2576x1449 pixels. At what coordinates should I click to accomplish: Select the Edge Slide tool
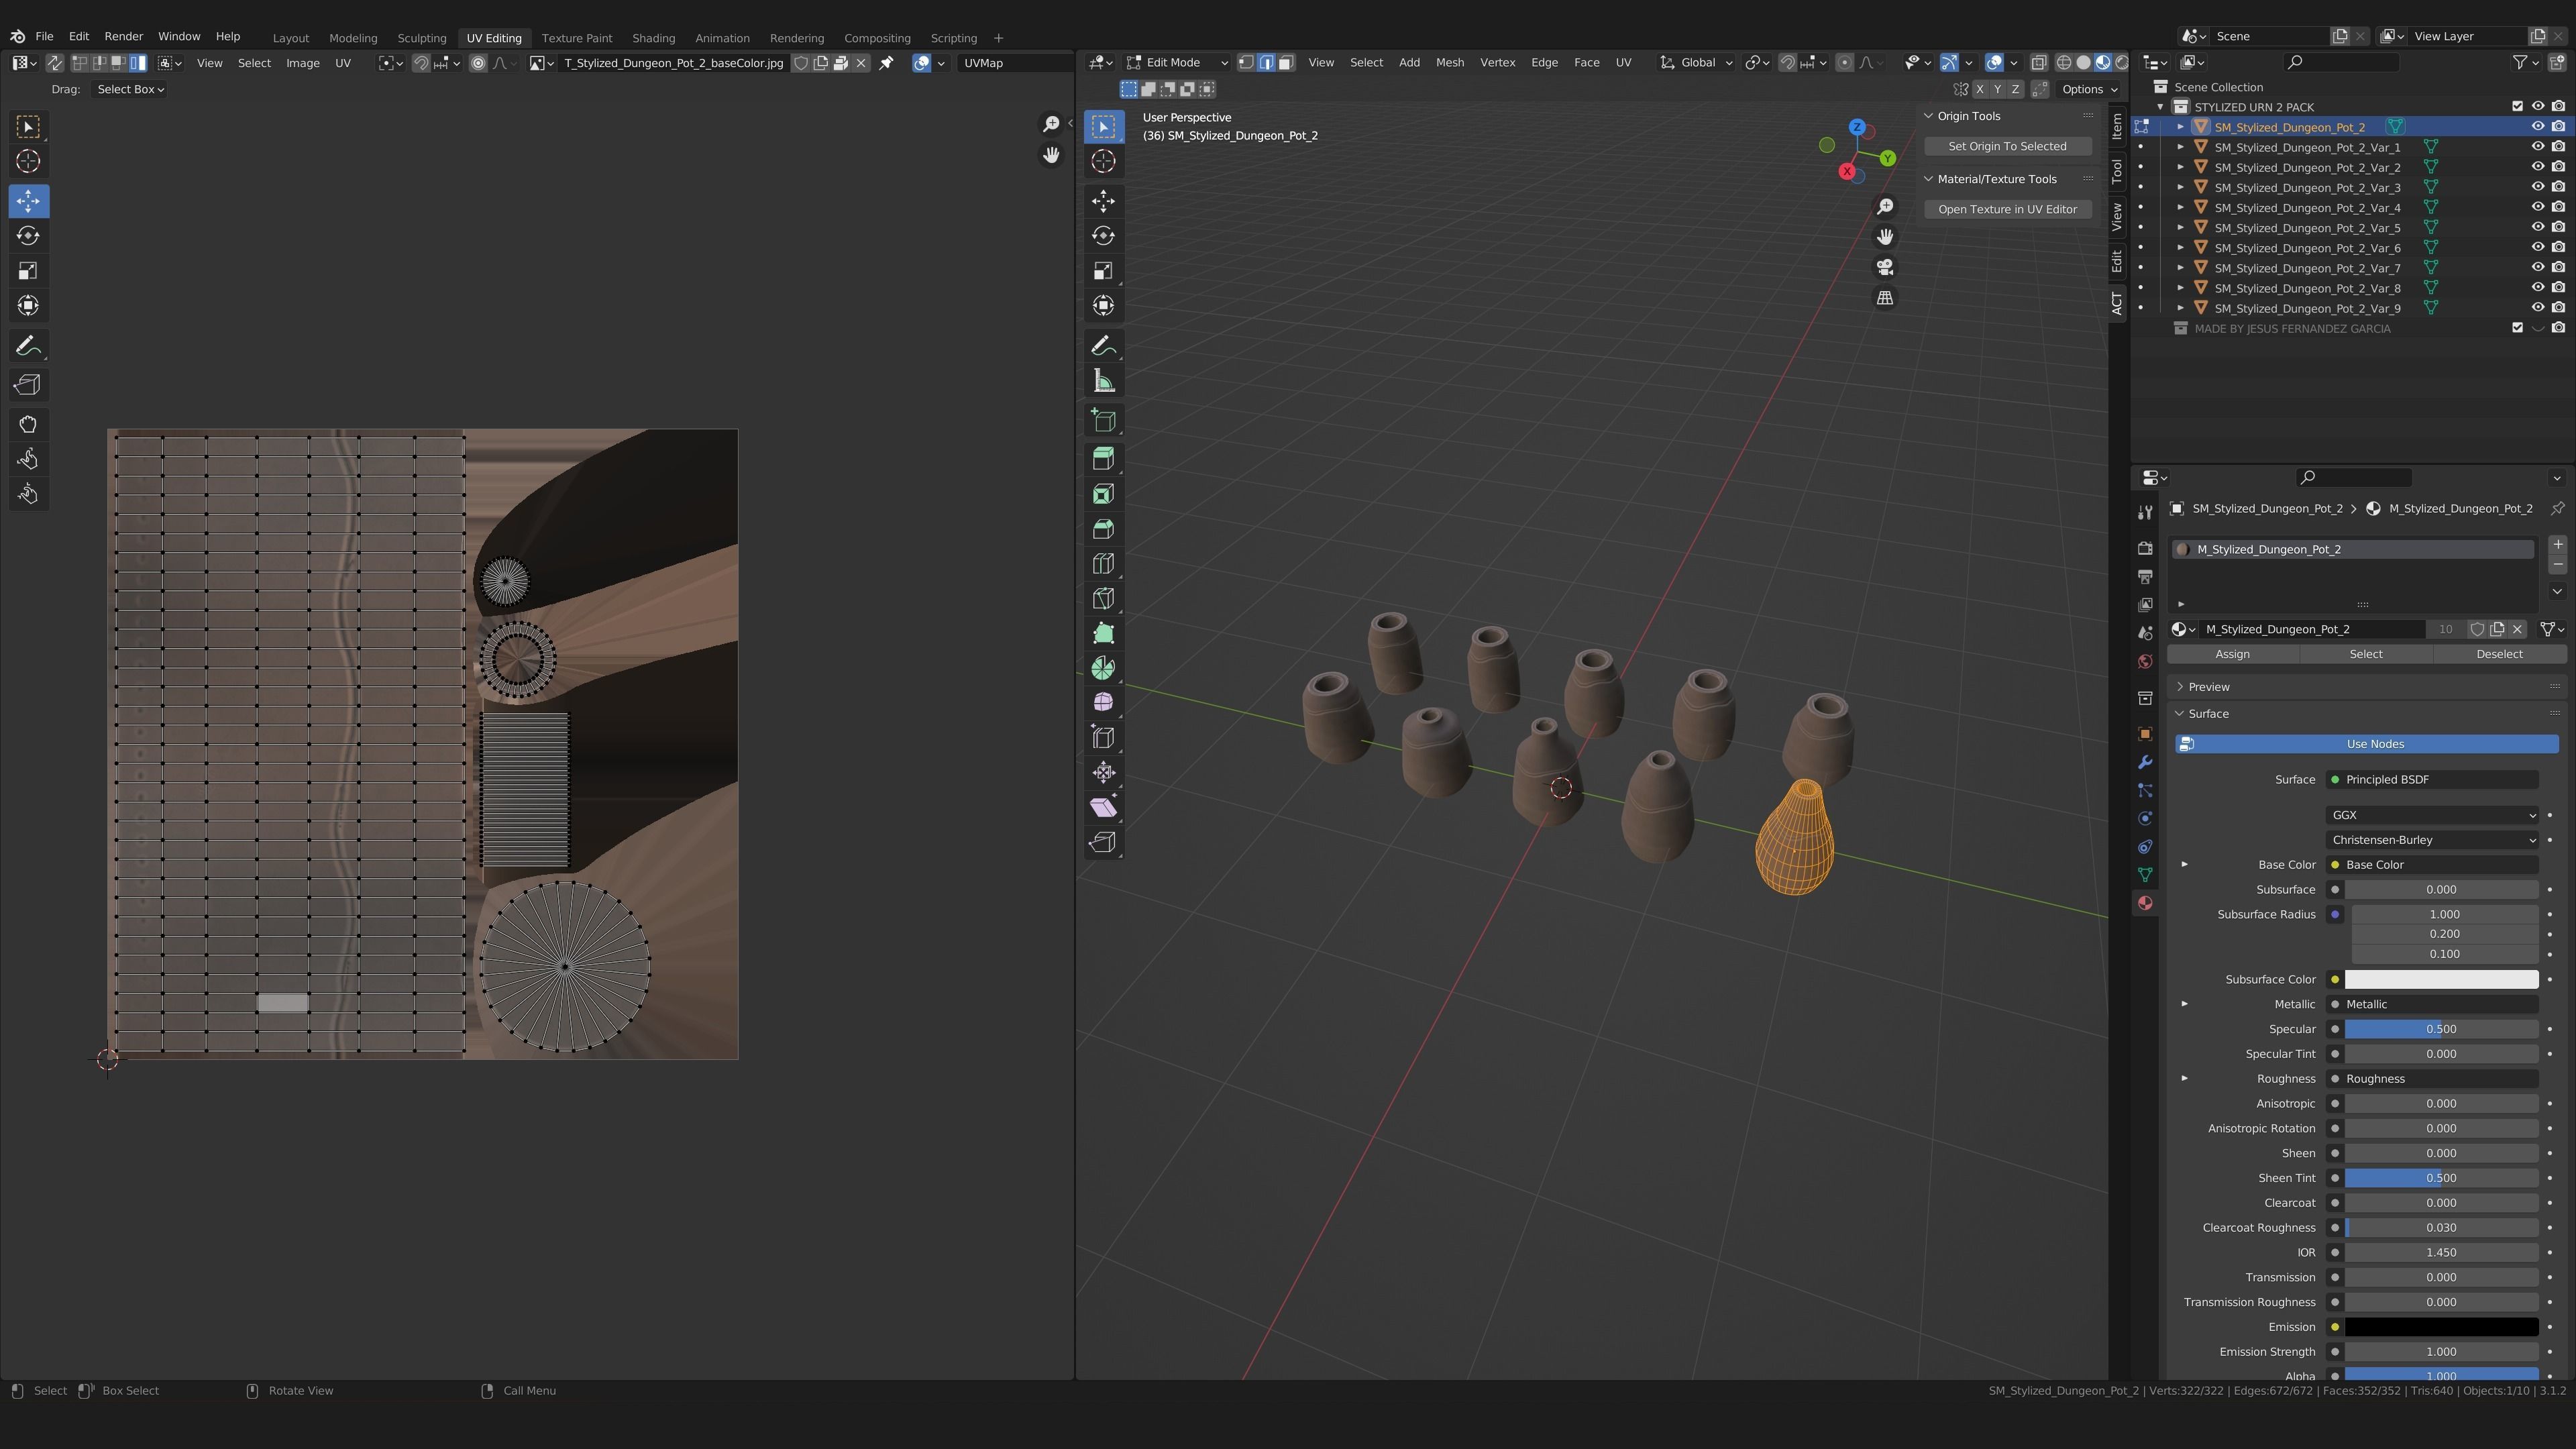[1103, 738]
